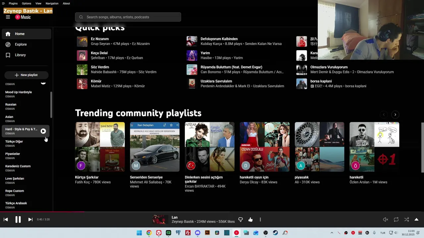The image size is (424, 238).
Task: Play Ez Nızanım quick pick thumbnail
Action: pyautogui.click(x=82, y=41)
